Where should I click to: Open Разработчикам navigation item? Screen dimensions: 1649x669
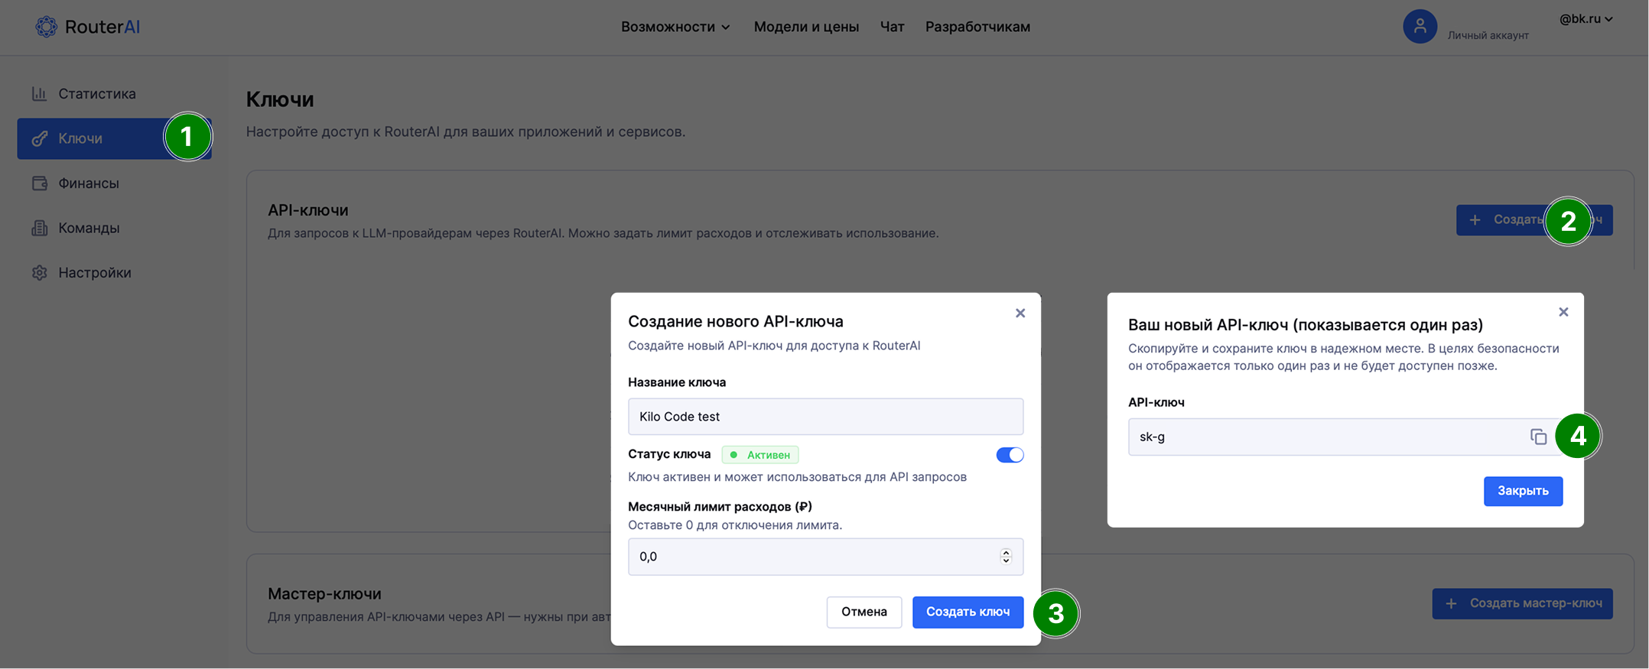tap(977, 27)
